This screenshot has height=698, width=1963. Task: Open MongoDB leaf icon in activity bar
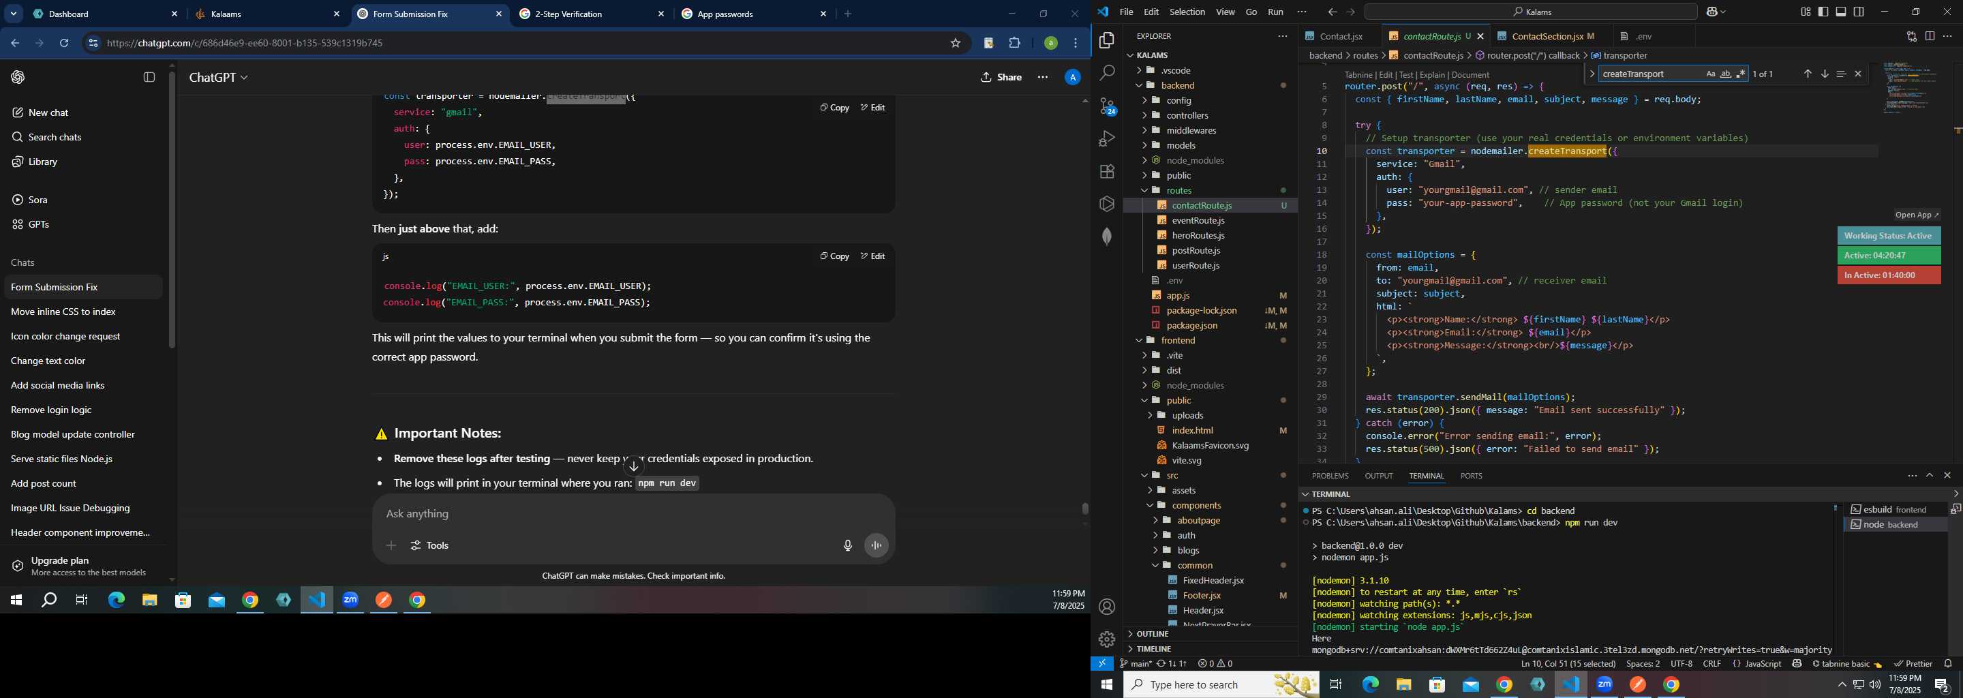point(1106,237)
